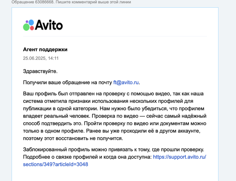Viewport: 236px width, 181px height.
Task: Click the 'Обращение 63086668' header line
Action: pos(71,2)
